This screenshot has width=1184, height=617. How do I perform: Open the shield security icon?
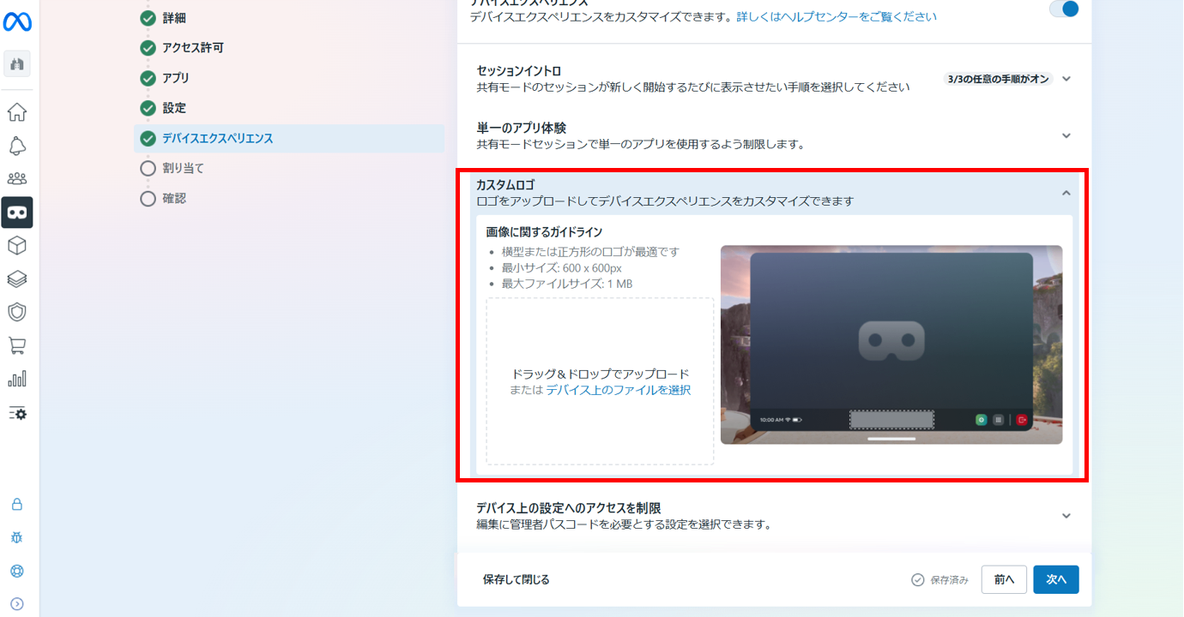pyautogui.click(x=17, y=312)
